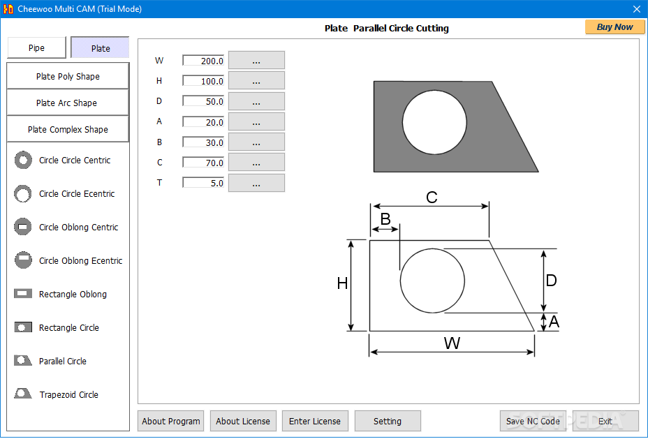Focus the C value input field
The image size is (648, 439).
pyautogui.click(x=203, y=163)
